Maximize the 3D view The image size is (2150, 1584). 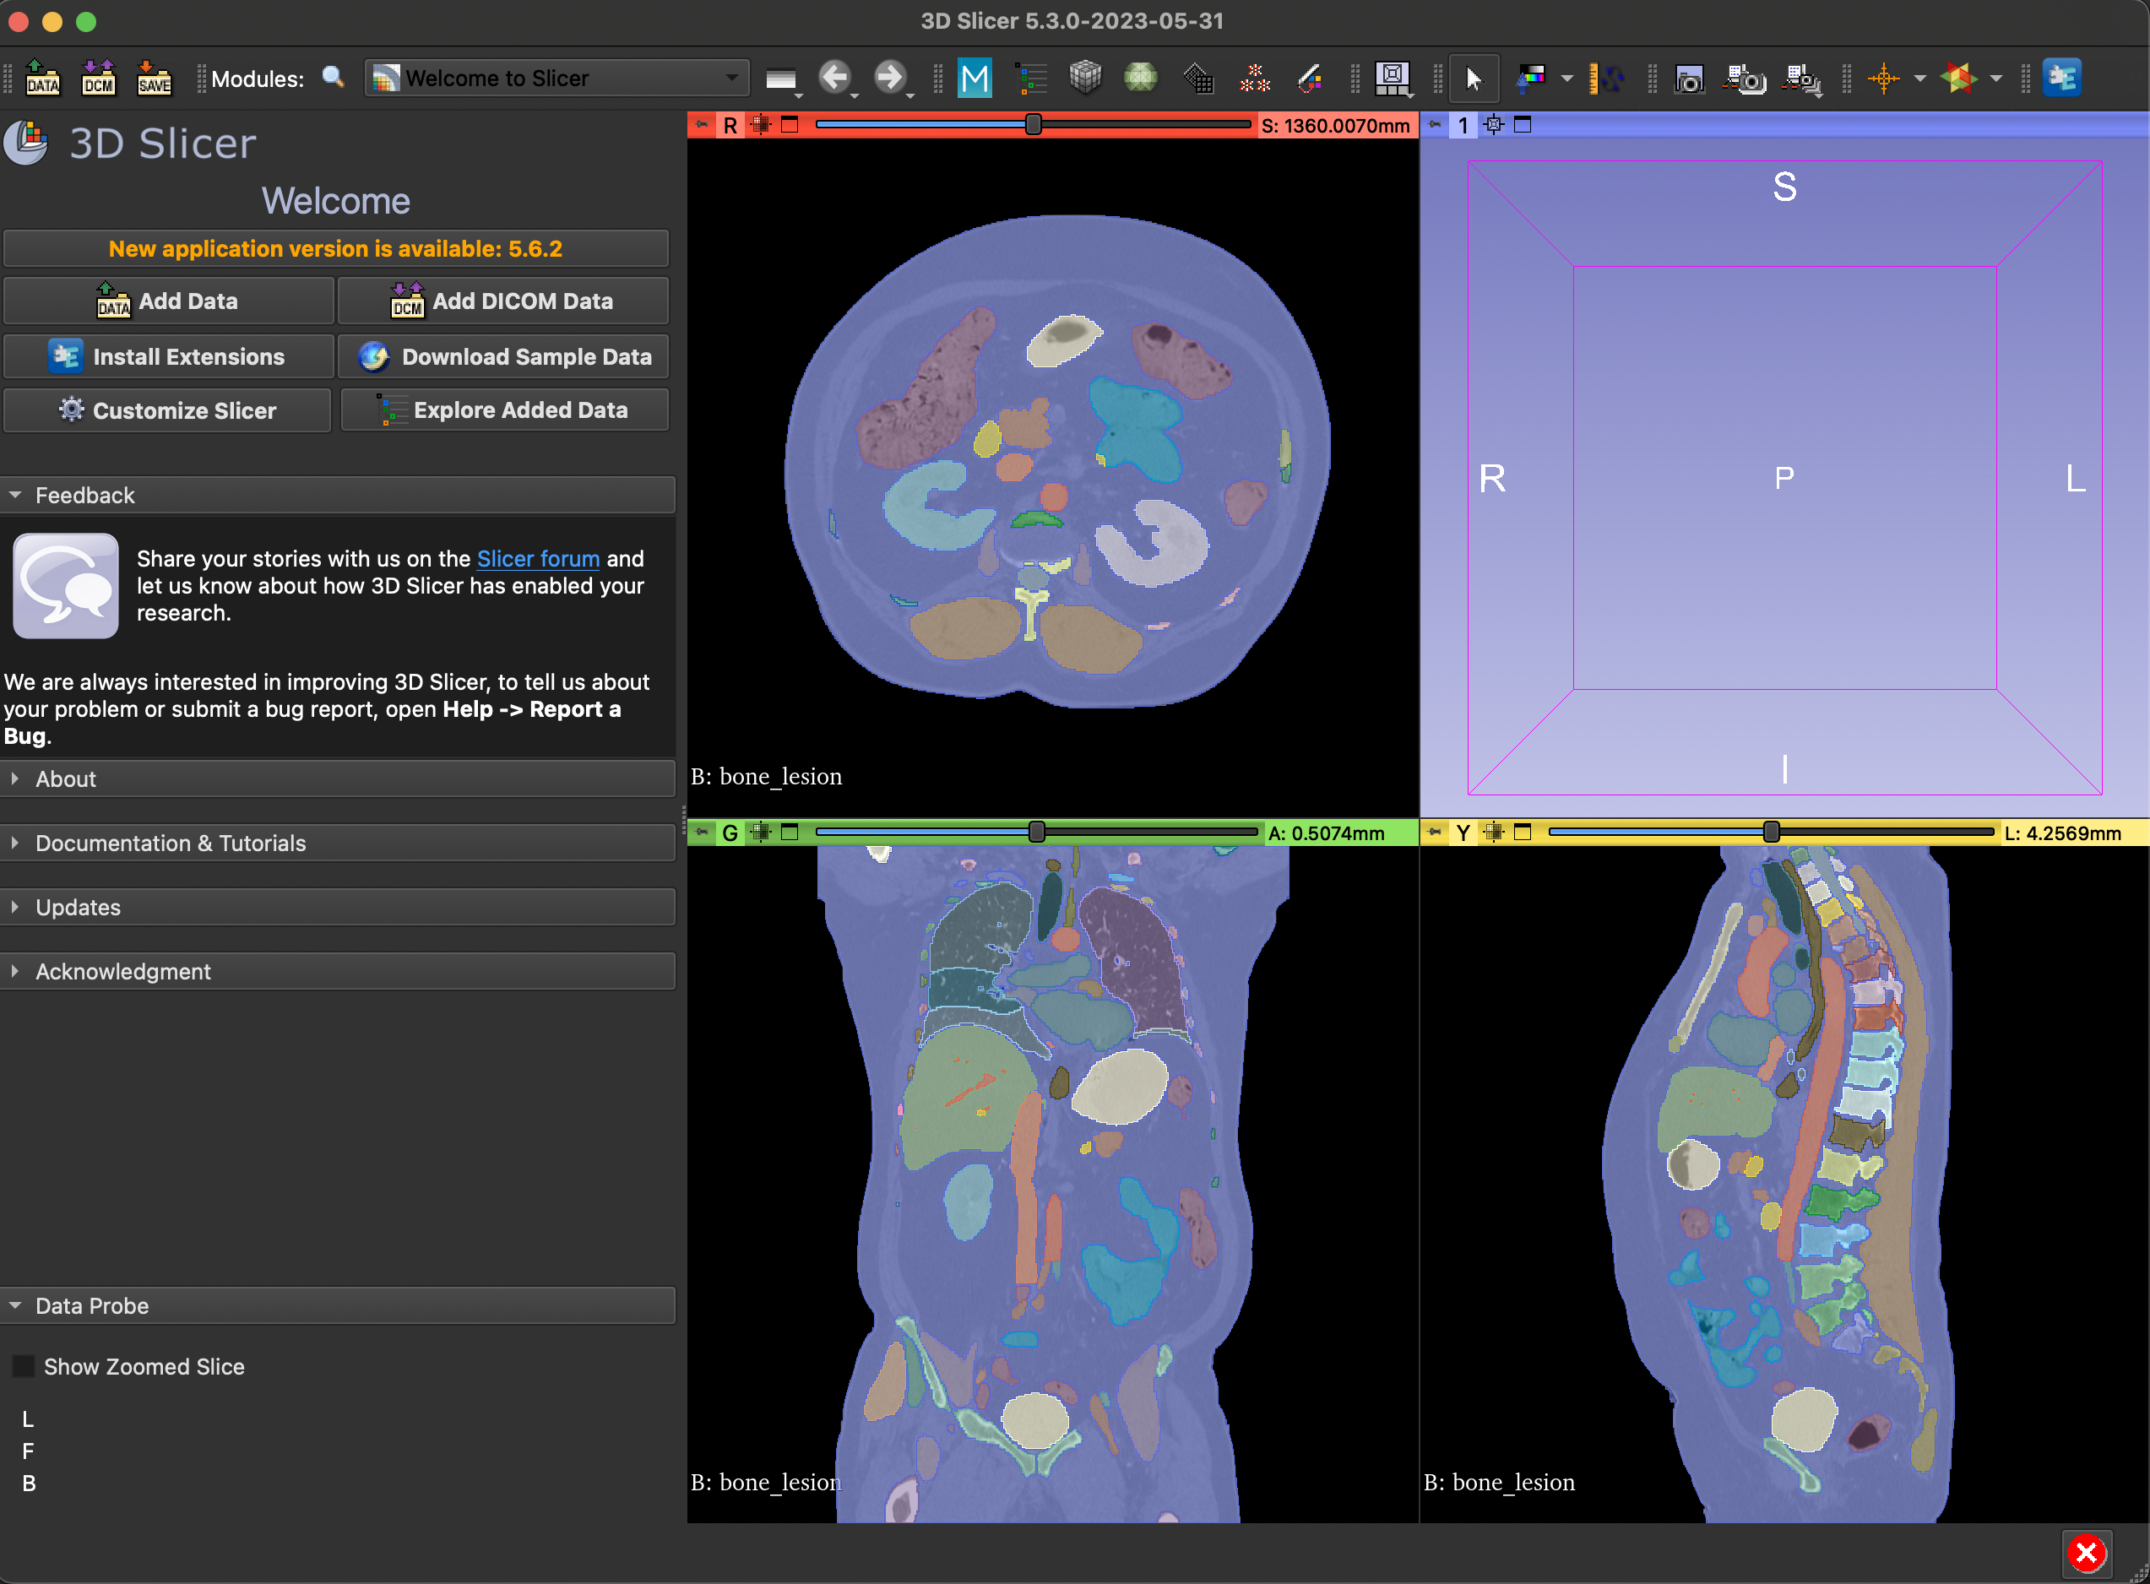coord(1523,125)
